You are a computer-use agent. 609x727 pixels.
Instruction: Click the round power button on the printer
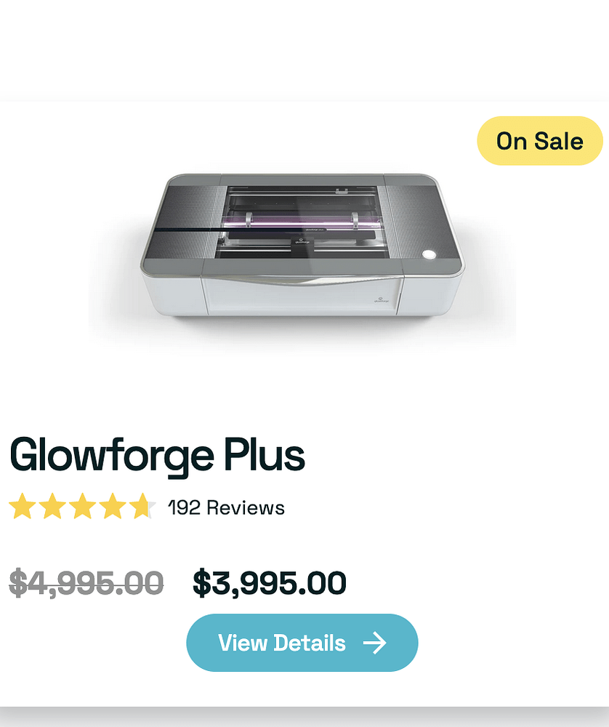click(429, 254)
